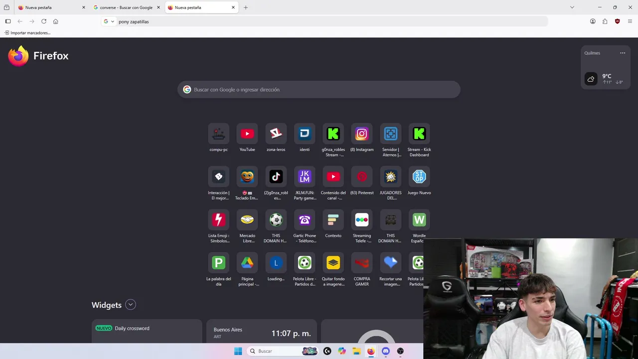Expand the list all tabs dropdown
The image size is (638, 359).
click(572, 7)
